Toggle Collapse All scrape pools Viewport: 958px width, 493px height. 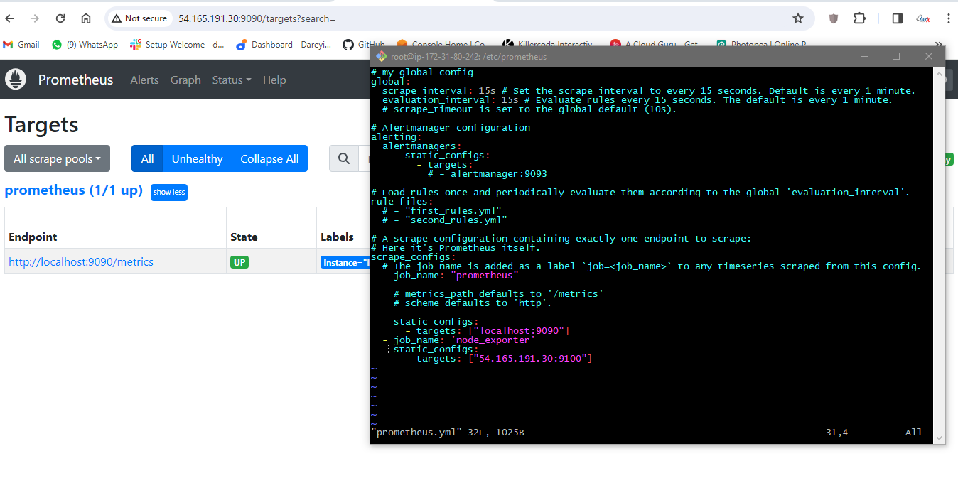click(x=269, y=158)
